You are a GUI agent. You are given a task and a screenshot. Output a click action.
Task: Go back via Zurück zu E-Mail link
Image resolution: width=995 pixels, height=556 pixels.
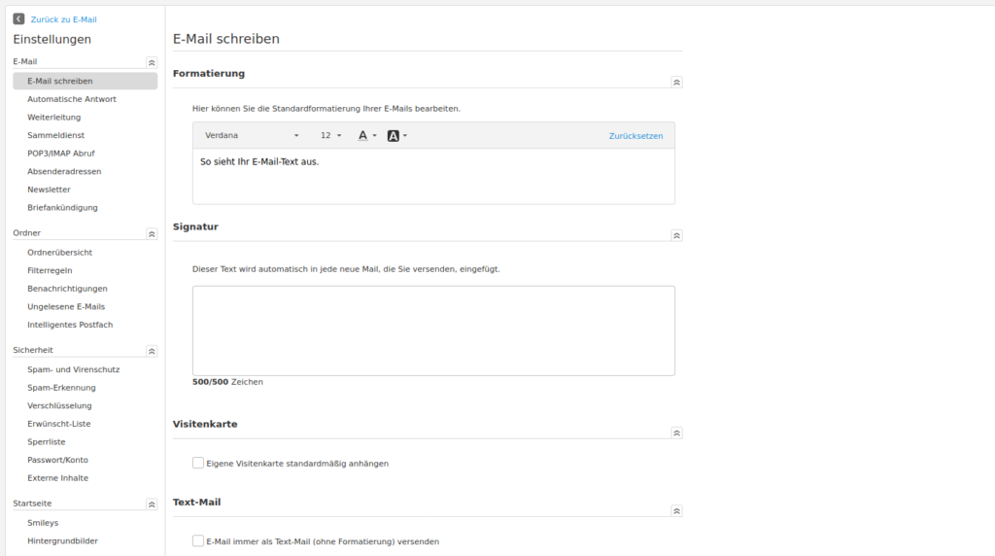coord(63,19)
